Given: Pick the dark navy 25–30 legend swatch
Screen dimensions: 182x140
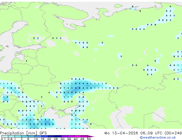Looking at the screenshot, I should (x=58, y=136).
